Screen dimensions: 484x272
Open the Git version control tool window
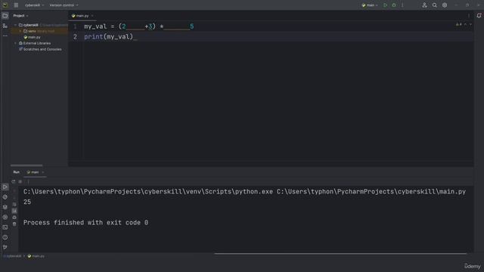5,247
